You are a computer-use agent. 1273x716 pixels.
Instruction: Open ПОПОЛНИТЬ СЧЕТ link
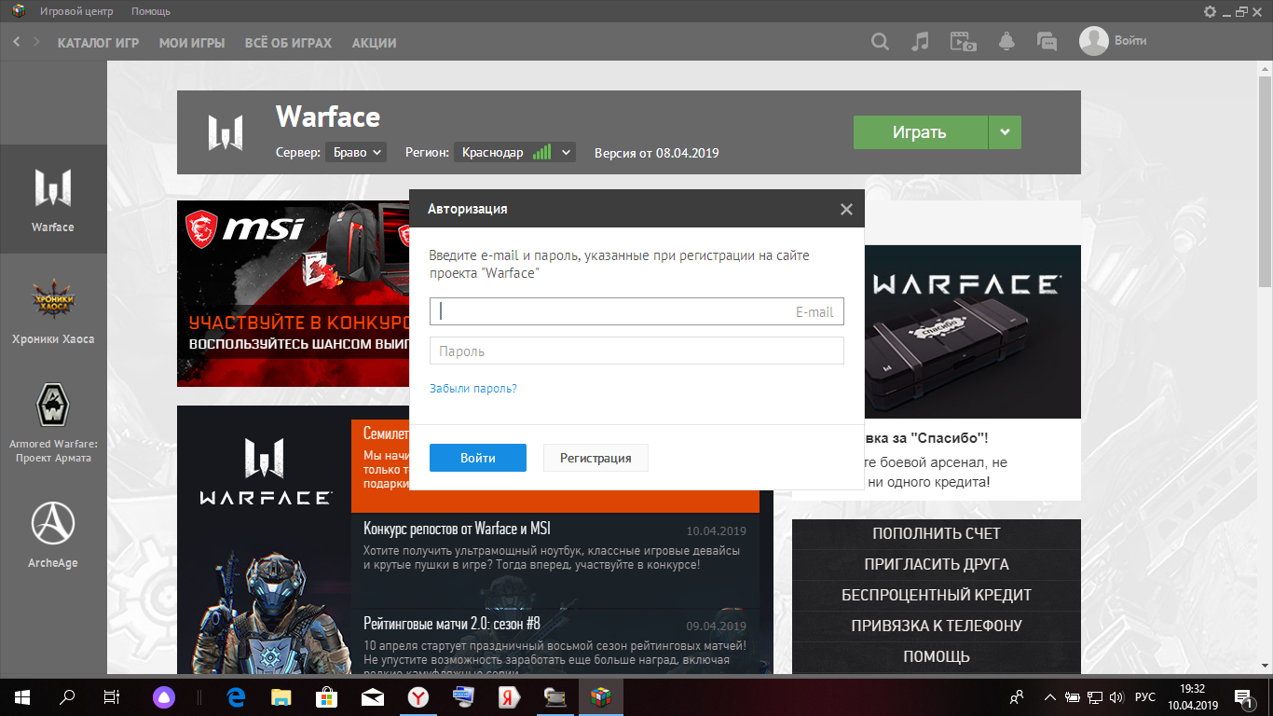(937, 534)
